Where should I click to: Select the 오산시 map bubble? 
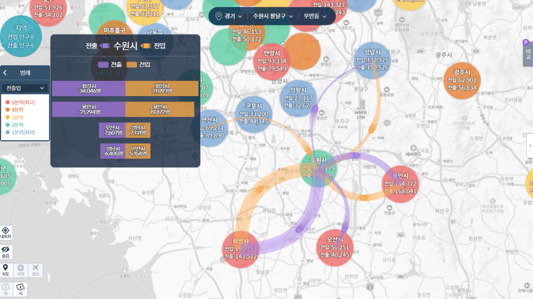(x=335, y=248)
